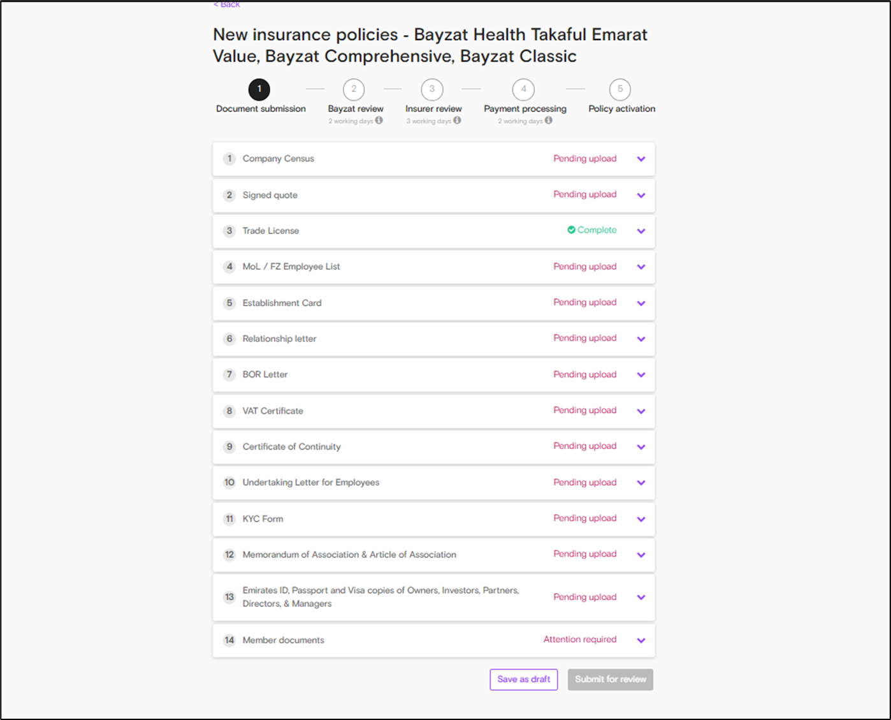Click the Document submission step label

pos(261,109)
